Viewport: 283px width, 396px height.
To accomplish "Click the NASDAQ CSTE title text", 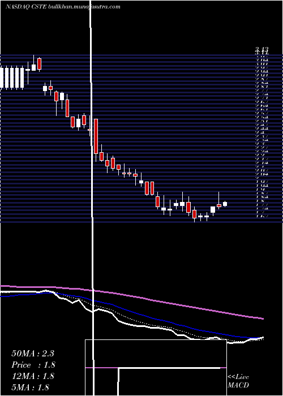I will (x=26, y=7).
